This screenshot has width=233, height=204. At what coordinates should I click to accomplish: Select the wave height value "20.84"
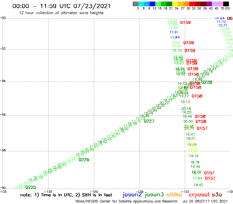(152, 110)
